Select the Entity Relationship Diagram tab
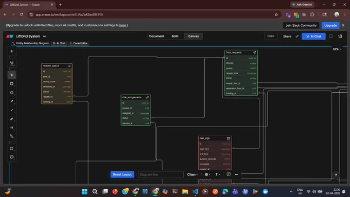 point(30,43)
